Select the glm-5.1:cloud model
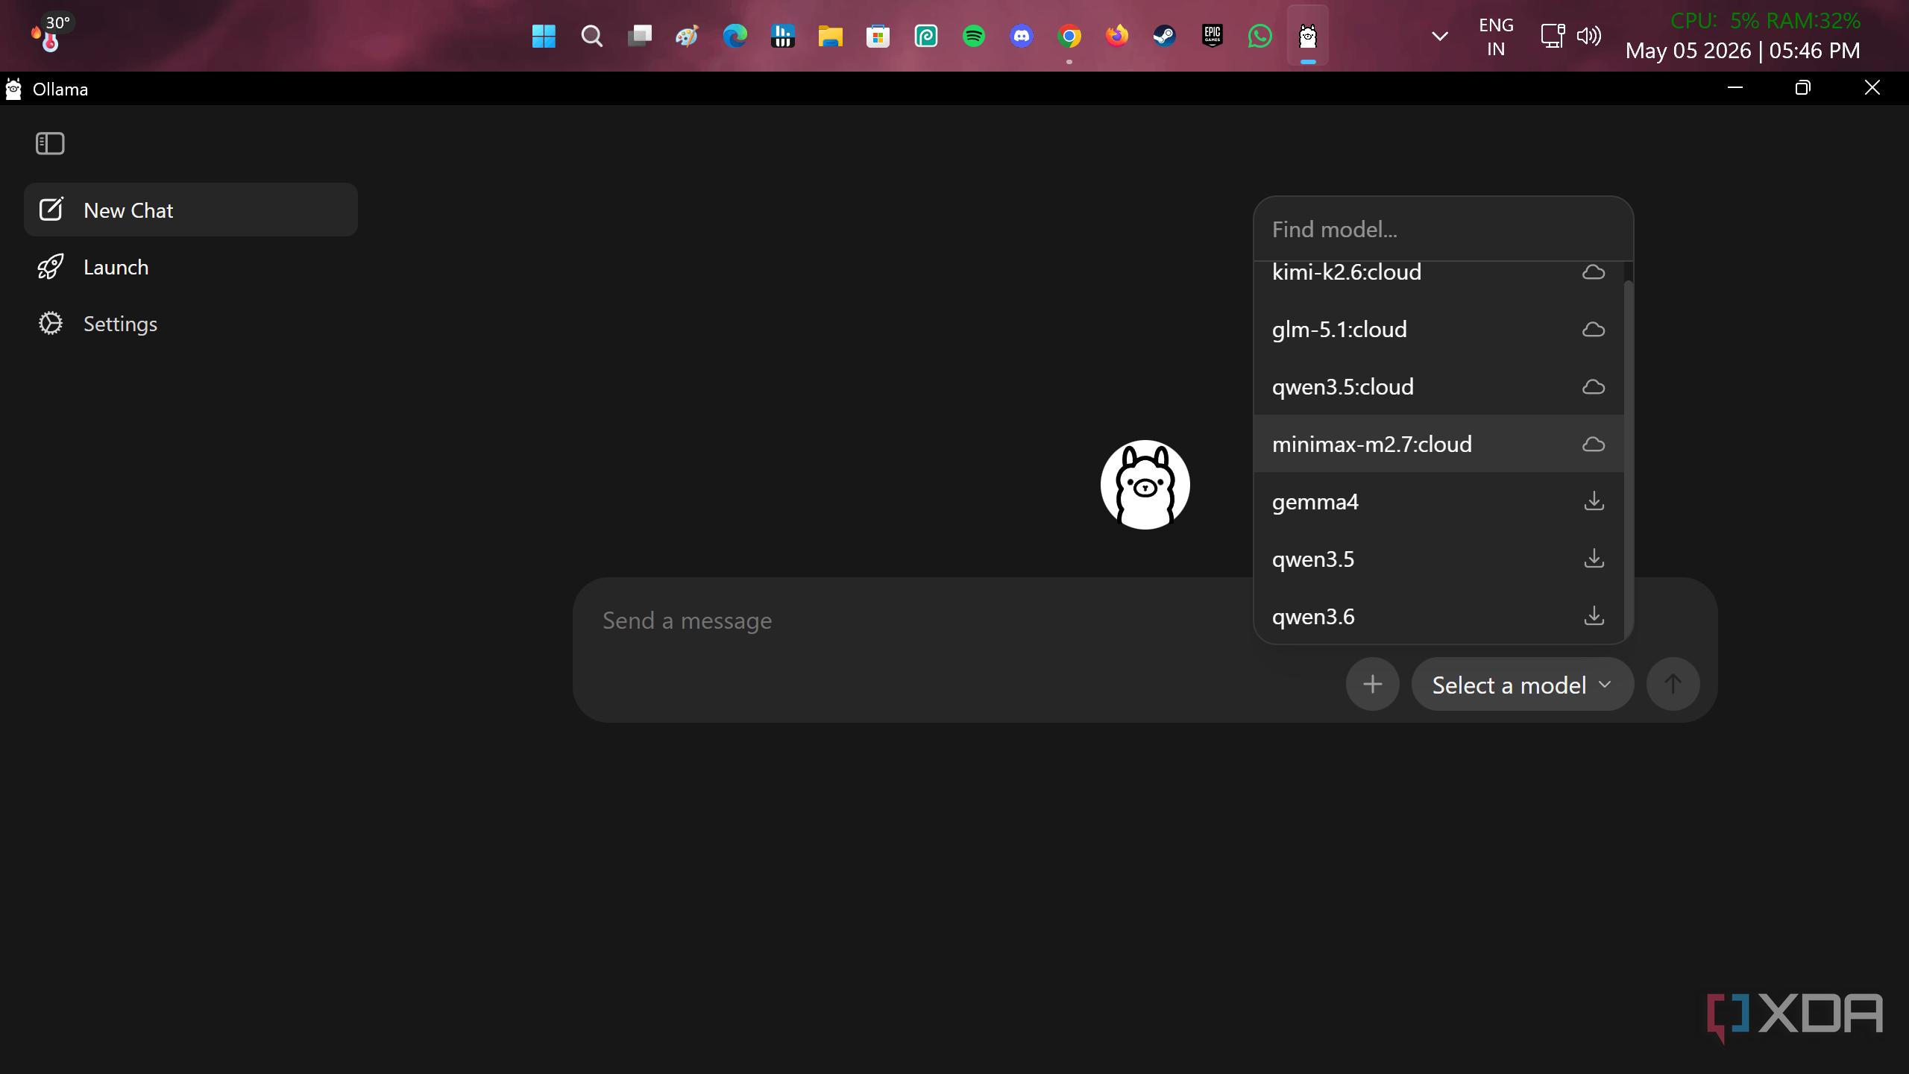The image size is (1909, 1074). [1439, 329]
